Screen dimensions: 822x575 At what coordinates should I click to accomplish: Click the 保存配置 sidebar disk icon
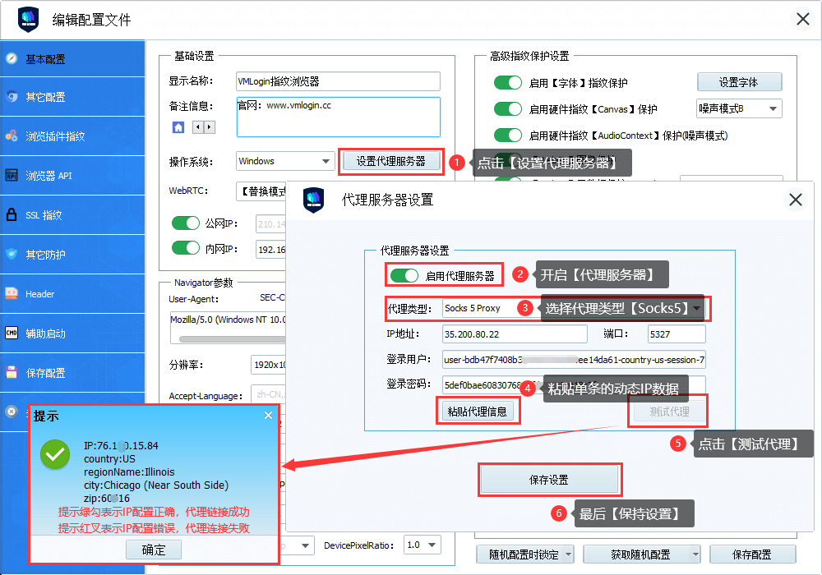coord(12,372)
